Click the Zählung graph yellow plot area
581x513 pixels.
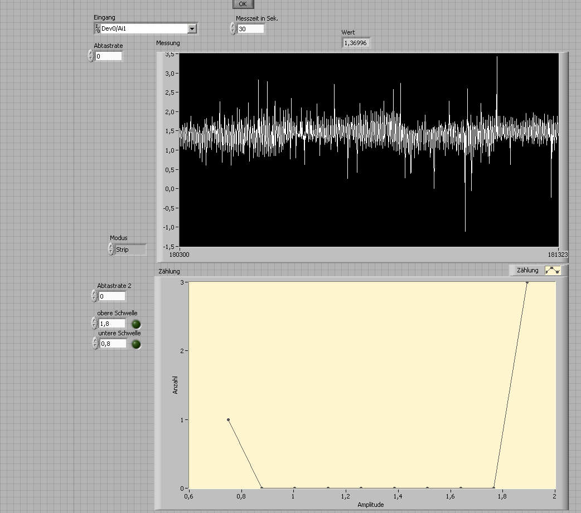(372, 385)
